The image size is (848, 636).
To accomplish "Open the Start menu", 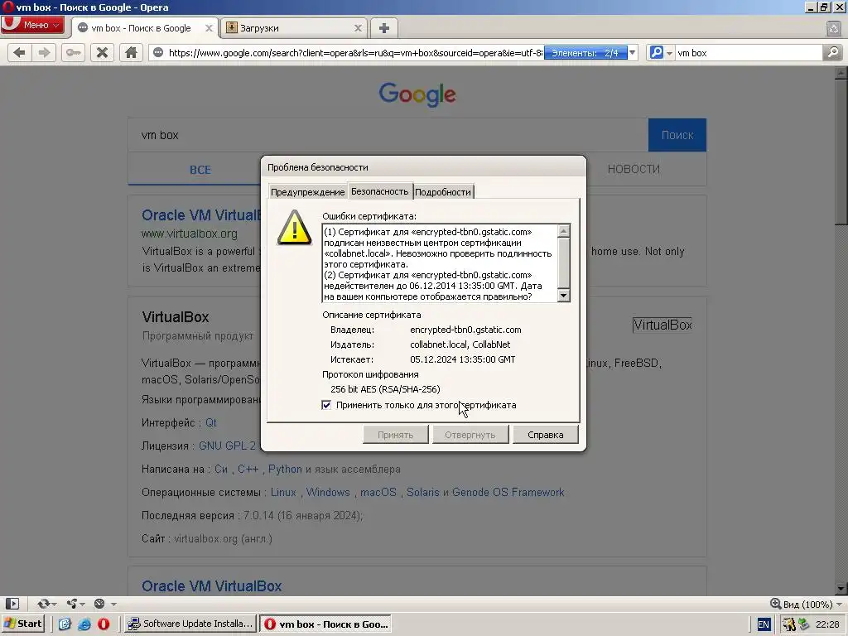I will pos(23,624).
